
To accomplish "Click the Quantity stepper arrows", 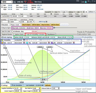I will point(8,21).
